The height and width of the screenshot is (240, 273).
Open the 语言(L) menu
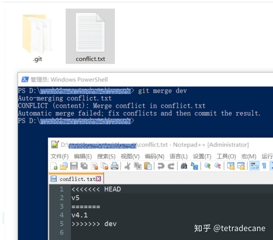(179, 156)
